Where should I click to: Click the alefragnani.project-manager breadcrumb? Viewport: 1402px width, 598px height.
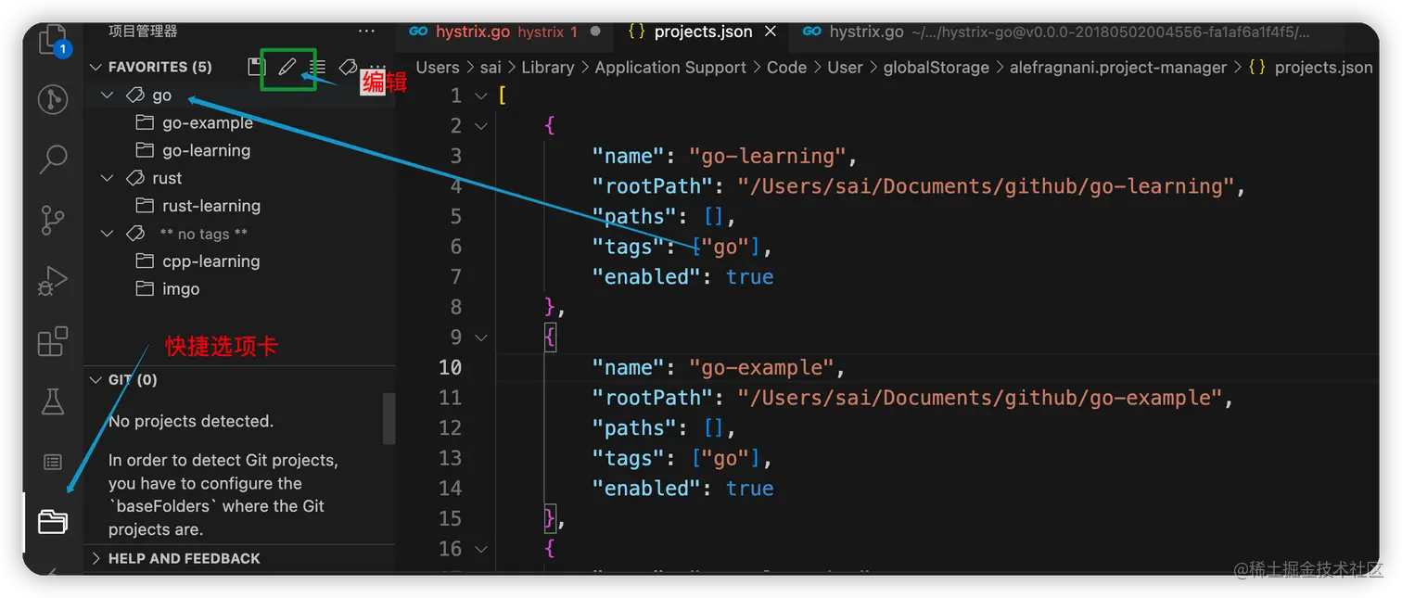[1117, 68]
